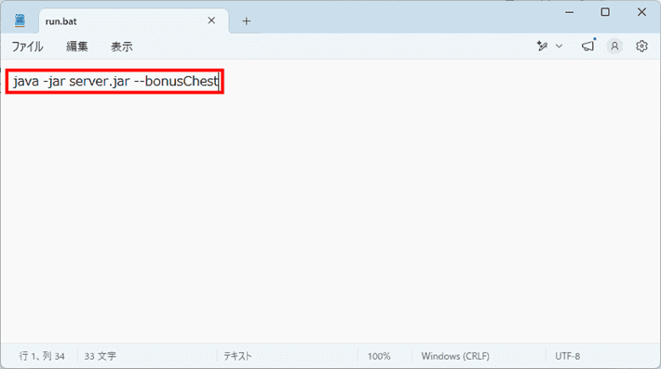The image size is (661, 369).
Task: Open the 編集 menu
Action: (x=76, y=46)
